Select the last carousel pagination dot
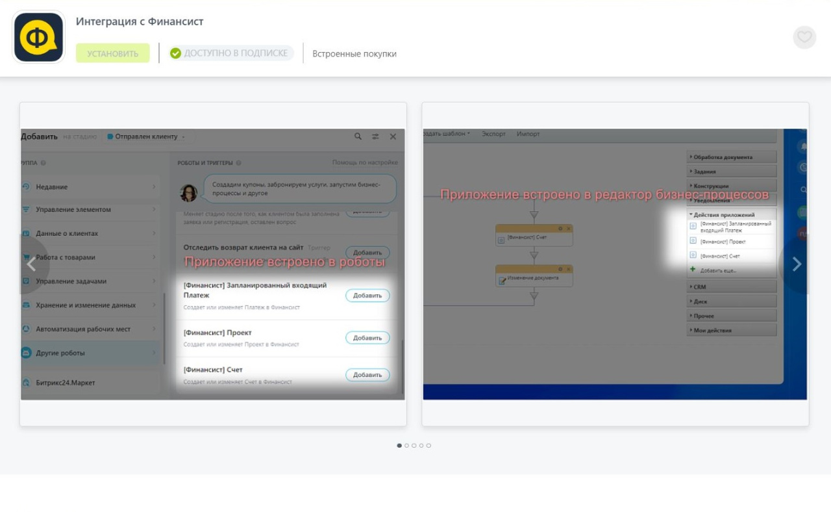This screenshot has height=512, width=831. pos(428,446)
